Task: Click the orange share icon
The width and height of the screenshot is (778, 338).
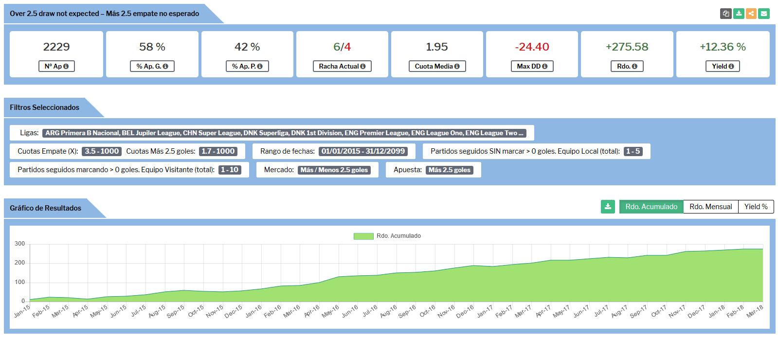Action: [x=751, y=14]
